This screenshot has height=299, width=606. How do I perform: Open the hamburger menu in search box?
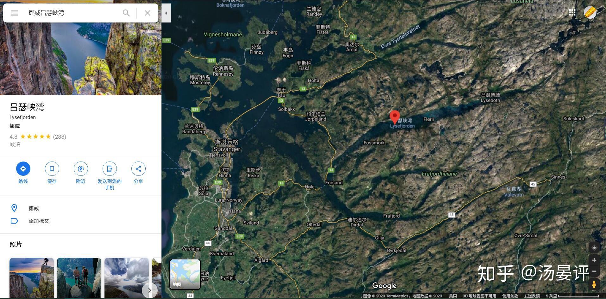[14, 13]
